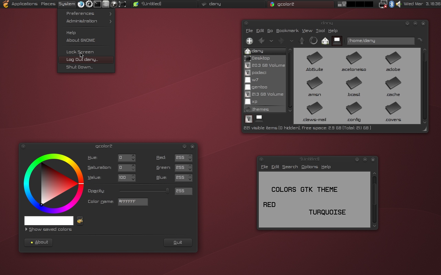Select Lock Screen in System menu
441x275 pixels.
(x=86, y=52)
